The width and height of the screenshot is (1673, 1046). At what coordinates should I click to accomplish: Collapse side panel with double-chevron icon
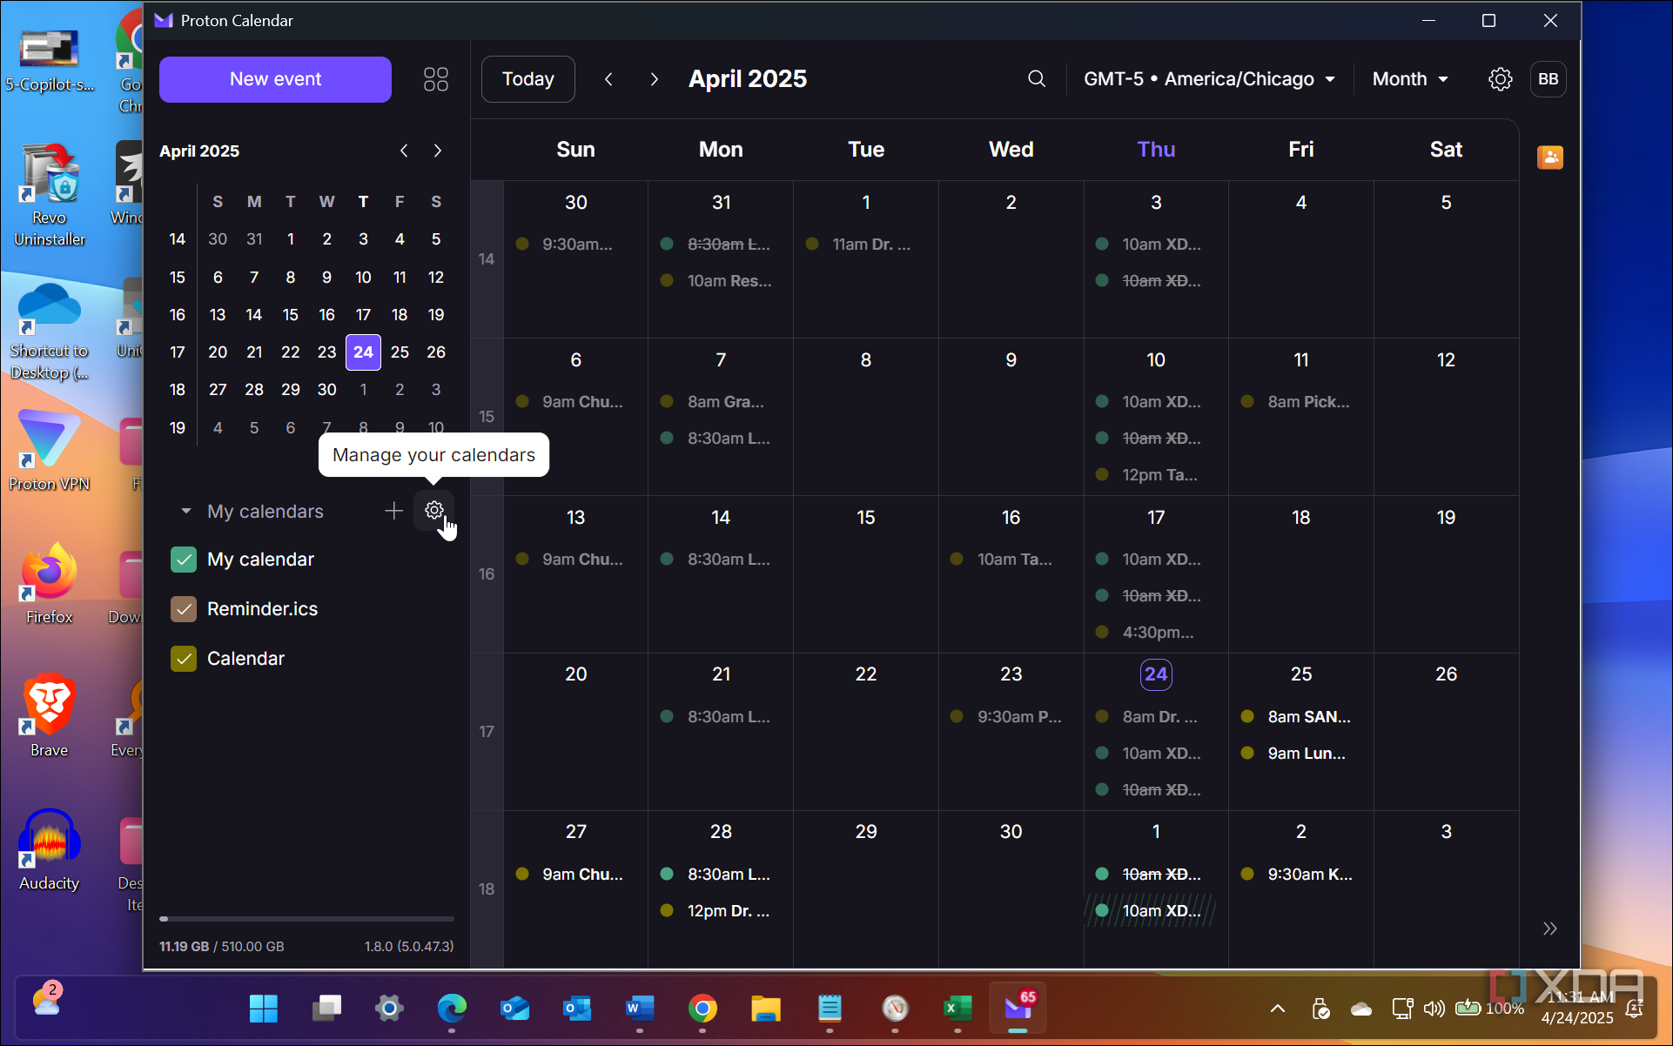(1549, 929)
